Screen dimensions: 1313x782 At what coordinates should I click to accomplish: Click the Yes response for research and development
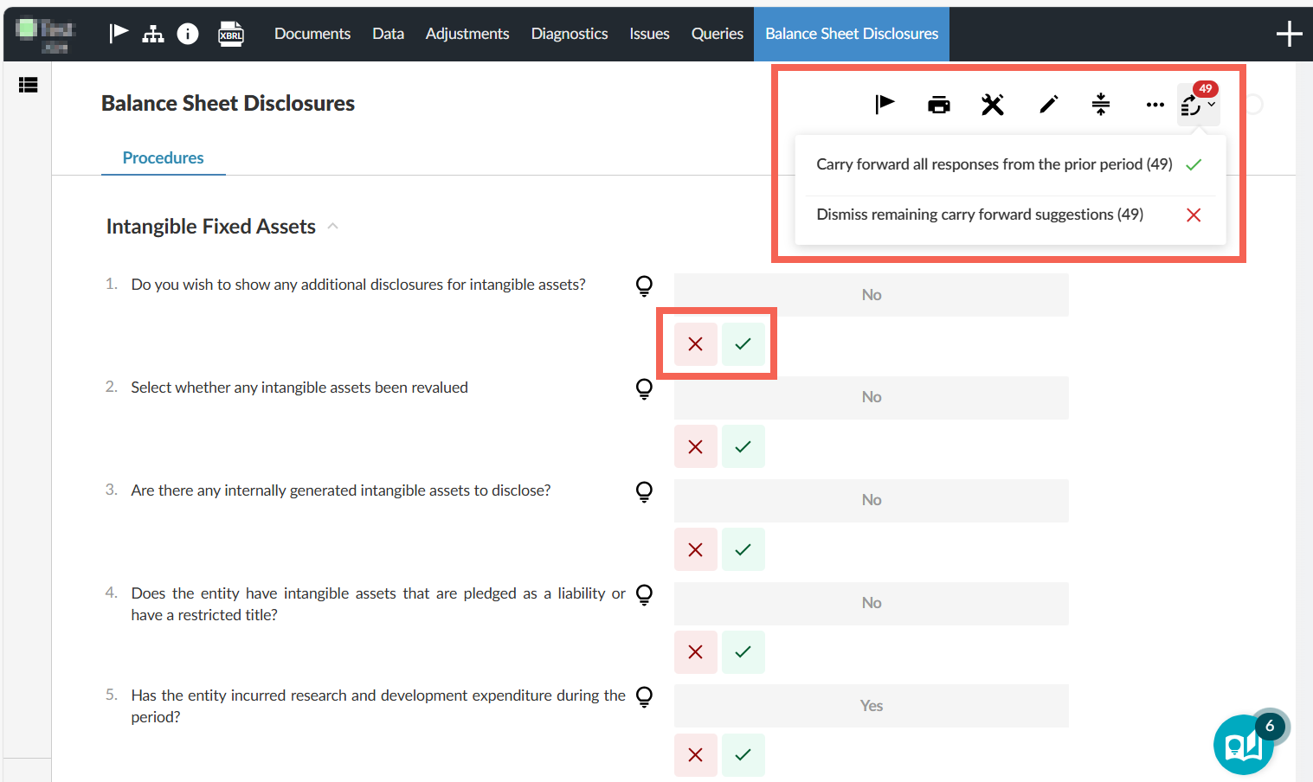pyautogui.click(x=872, y=706)
